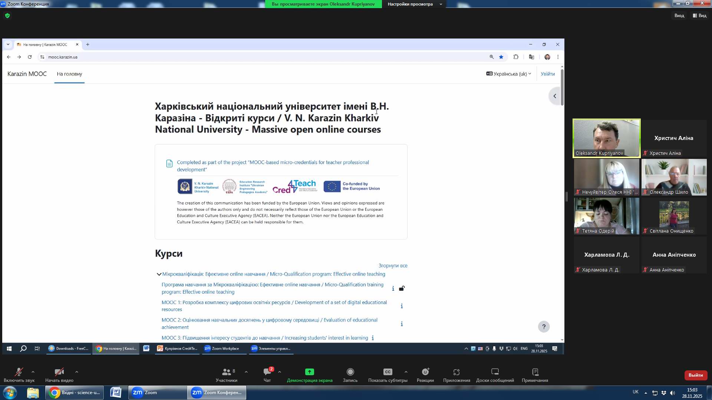
Task: Turn on camera with Начать видео
Action: click(x=59, y=372)
